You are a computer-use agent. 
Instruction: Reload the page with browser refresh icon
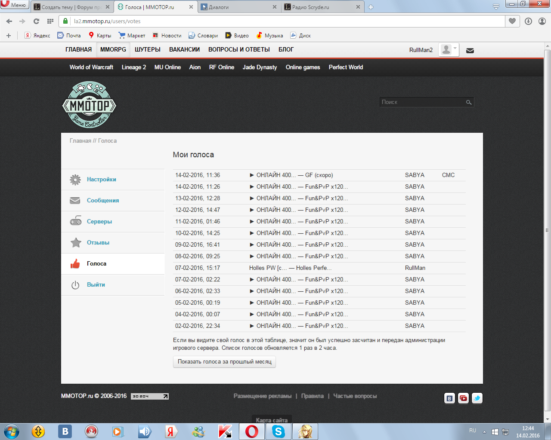coord(36,21)
